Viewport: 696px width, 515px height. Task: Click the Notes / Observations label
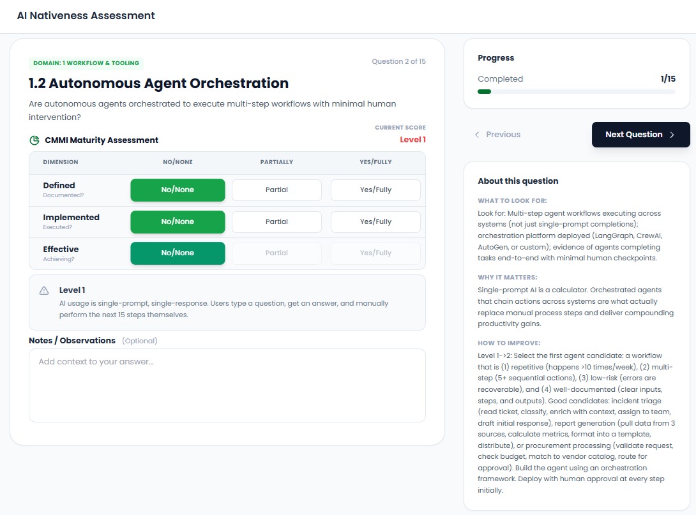point(72,341)
